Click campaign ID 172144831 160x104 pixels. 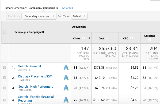point(25,80)
